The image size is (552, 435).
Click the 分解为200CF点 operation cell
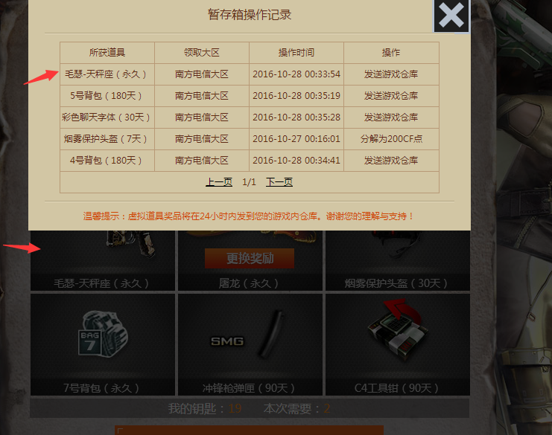pyautogui.click(x=391, y=139)
